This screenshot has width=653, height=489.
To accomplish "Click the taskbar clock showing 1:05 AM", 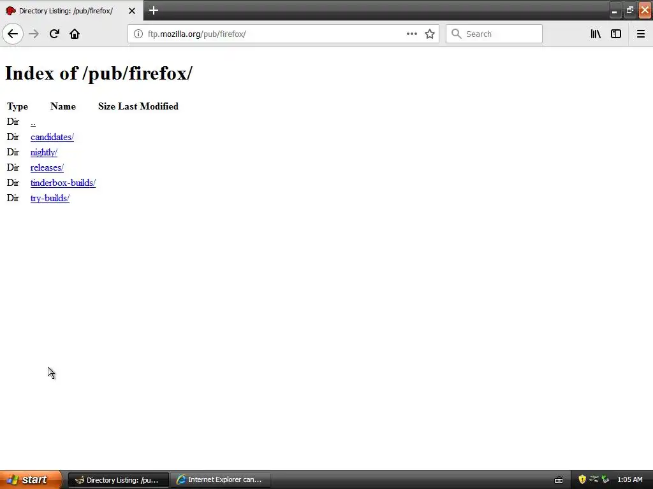I will click(629, 479).
